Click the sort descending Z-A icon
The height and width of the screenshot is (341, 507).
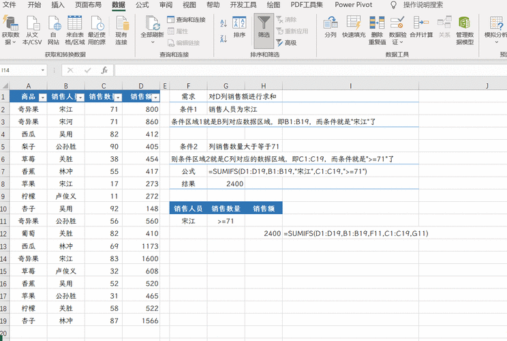(x=224, y=39)
